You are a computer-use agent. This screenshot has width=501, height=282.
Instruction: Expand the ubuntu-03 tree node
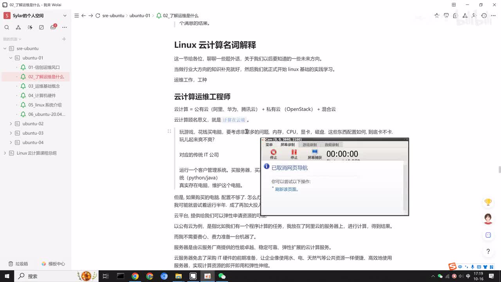(11, 133)
